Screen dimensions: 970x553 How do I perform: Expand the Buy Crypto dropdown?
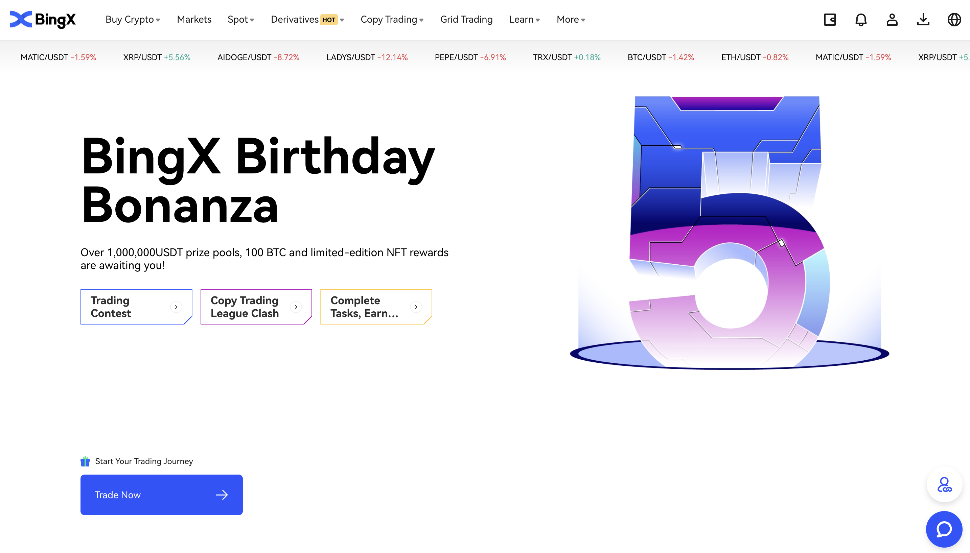[133, 19]
